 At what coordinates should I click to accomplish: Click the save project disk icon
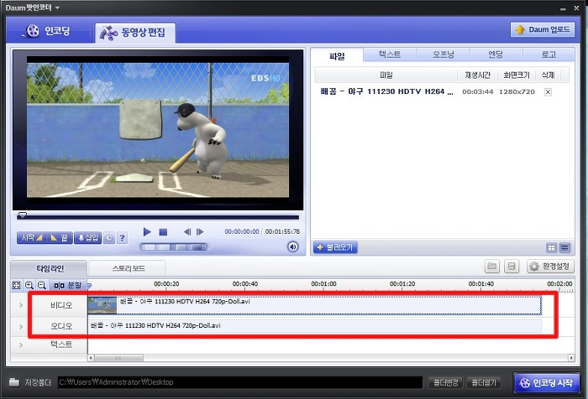tap(512, 267)
